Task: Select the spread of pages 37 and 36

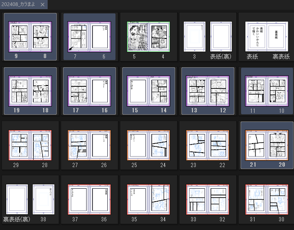Action: [89, 199]
